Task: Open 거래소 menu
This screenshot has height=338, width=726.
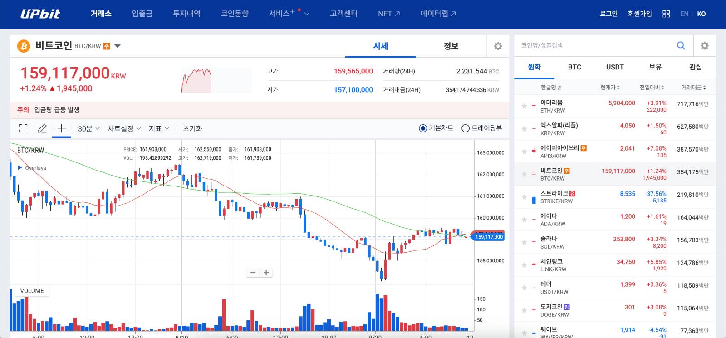Action: tap(101, 14)
